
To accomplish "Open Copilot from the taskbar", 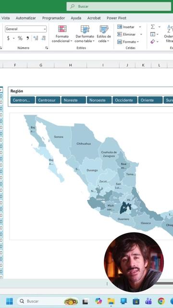I will [x=99, y=301].
